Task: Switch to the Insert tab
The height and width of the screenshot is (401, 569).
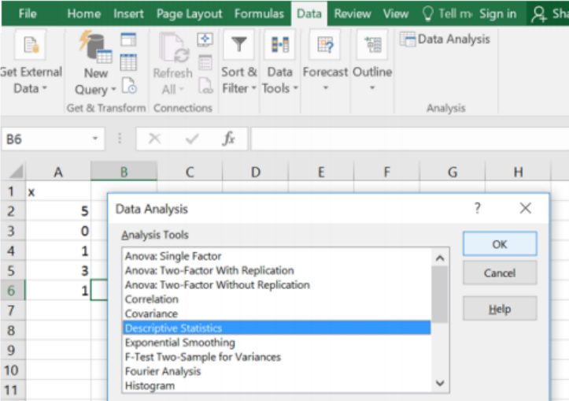Action: 128,14
